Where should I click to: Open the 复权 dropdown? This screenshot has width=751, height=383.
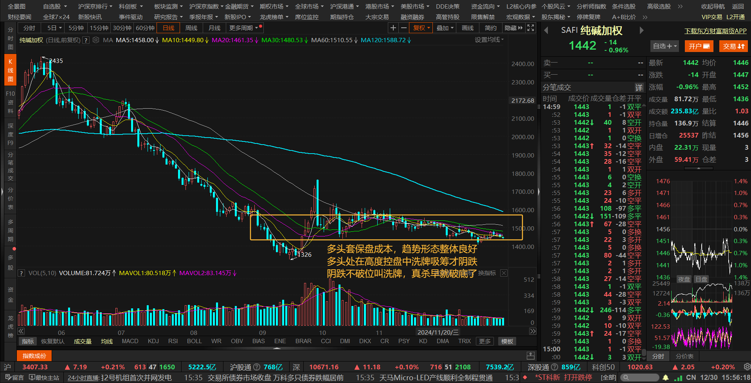[x=421, y=28]
